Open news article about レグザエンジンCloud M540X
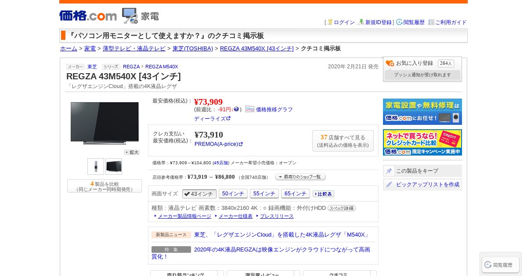 click(x=282, y=235)
